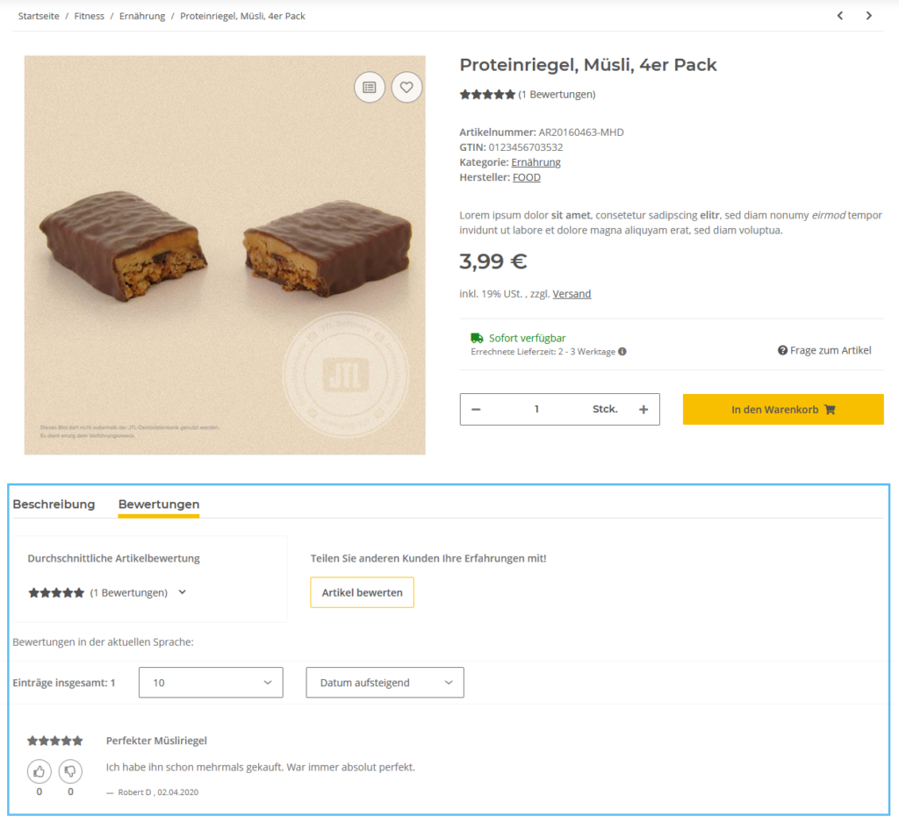Expand the average rating breakdown chevron

click(182, 592)
